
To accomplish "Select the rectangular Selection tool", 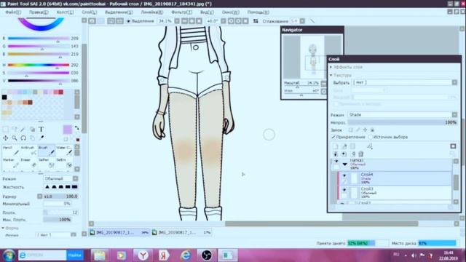I will click(6, 130).
